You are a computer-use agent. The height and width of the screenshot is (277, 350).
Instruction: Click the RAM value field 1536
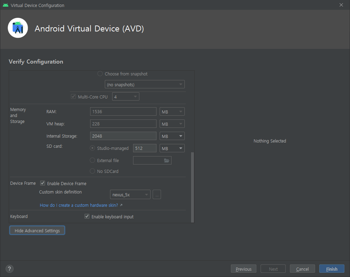click(x=123, y=112)
